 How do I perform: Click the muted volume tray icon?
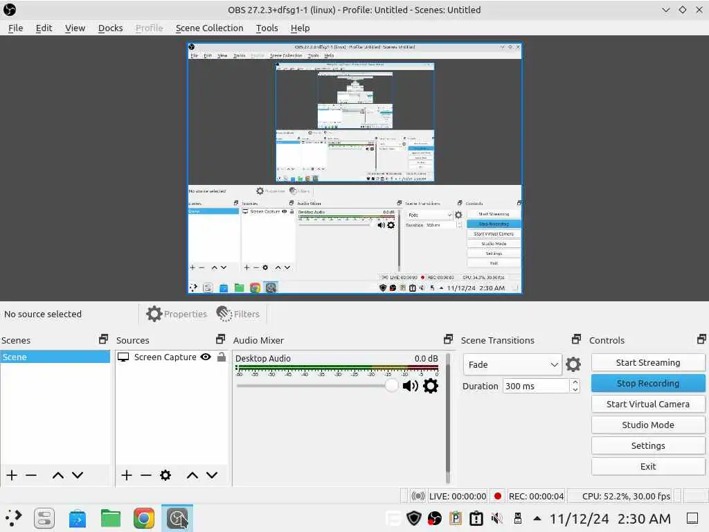tap(497, 518)
